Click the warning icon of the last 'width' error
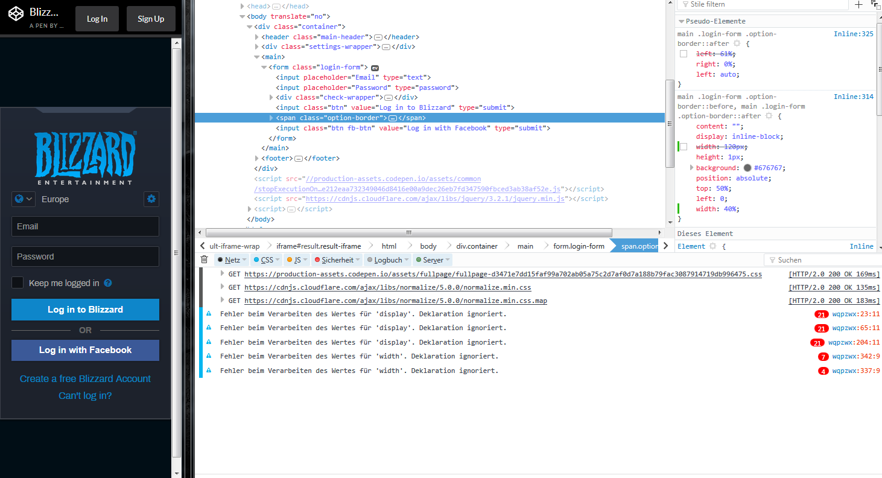The height and width of the screenshot is (478, 882). click(x=209, y=371)
